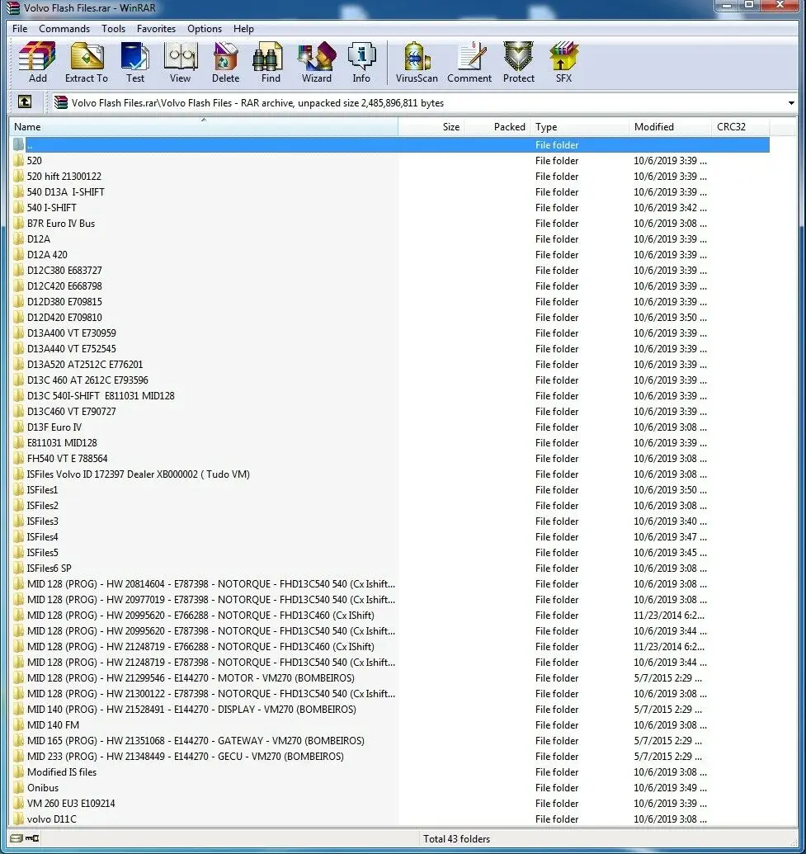Sort by the Name column header

pos(204,127)
